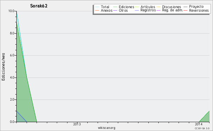Click the blue Registros line swatch
Image resolution: width=213 pixels, height=131 pixels.
pos(137,10)
